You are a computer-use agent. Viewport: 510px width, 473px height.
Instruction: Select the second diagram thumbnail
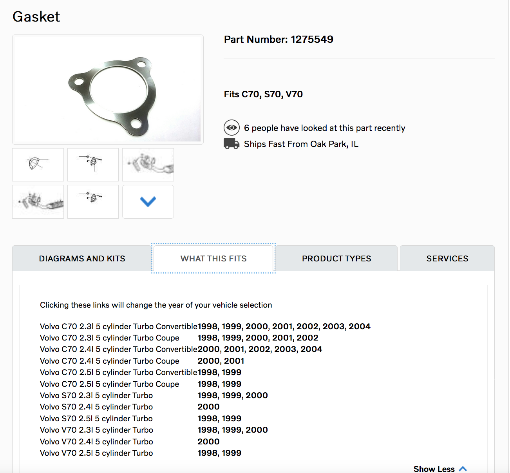tap(93, 165)
